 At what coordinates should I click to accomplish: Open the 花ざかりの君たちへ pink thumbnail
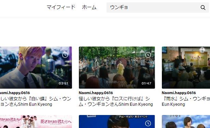coord(36,121)
